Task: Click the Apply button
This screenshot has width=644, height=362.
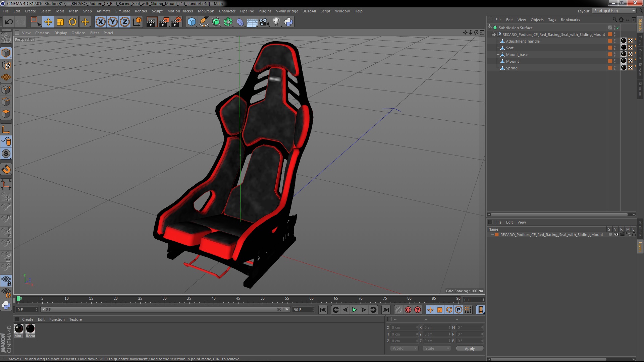Action: point(470,349)
